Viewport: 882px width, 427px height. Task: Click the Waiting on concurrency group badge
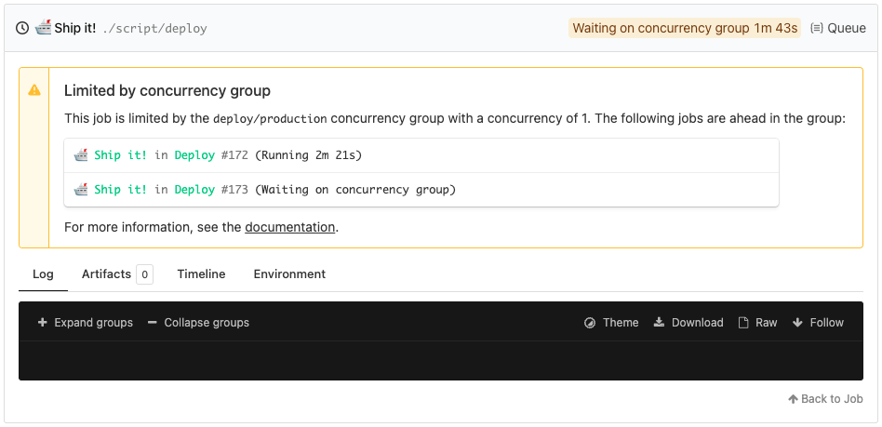click(685, 28)
